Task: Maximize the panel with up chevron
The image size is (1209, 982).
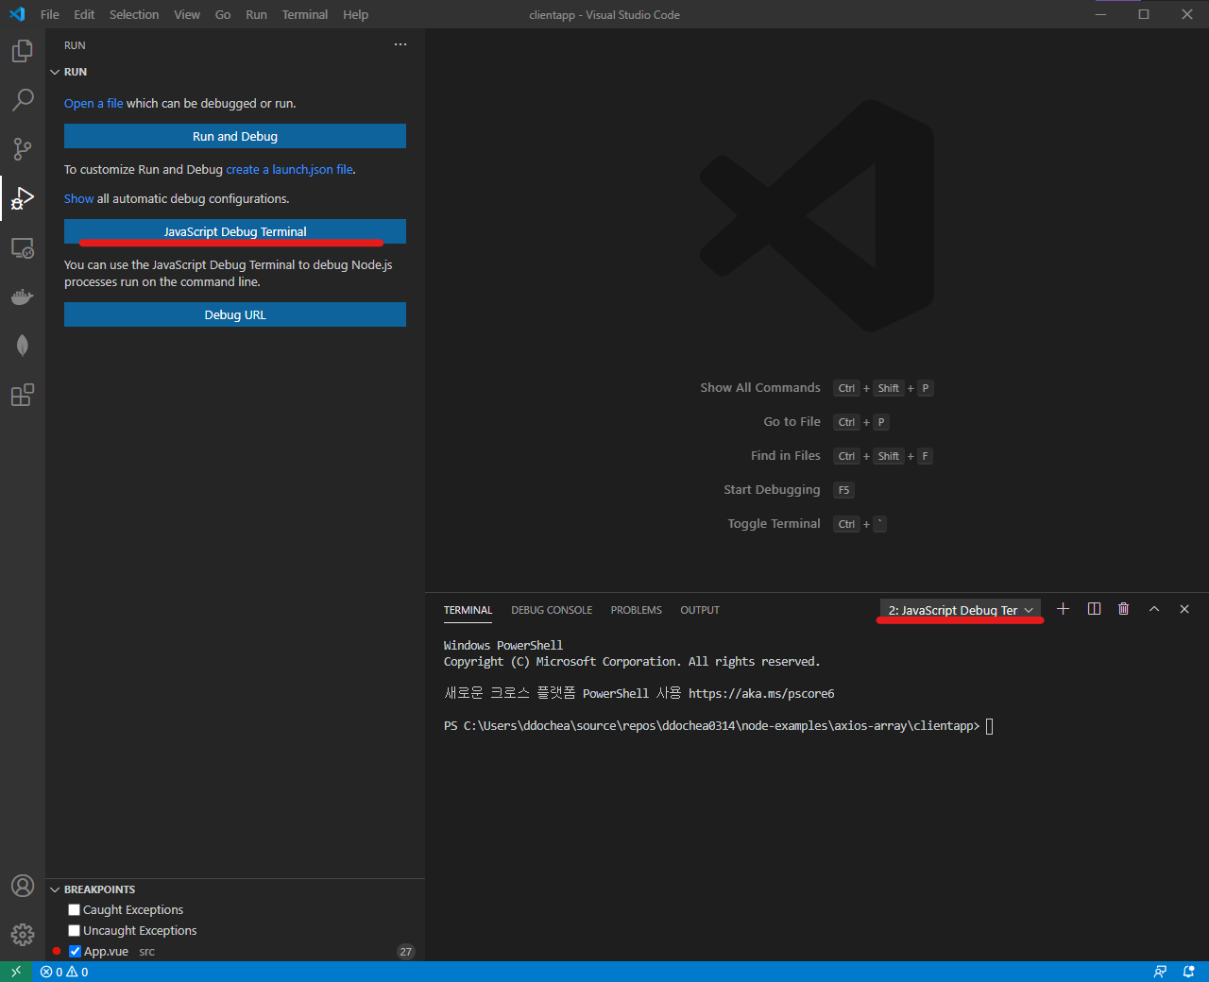Action: (x=1154, y=609)
